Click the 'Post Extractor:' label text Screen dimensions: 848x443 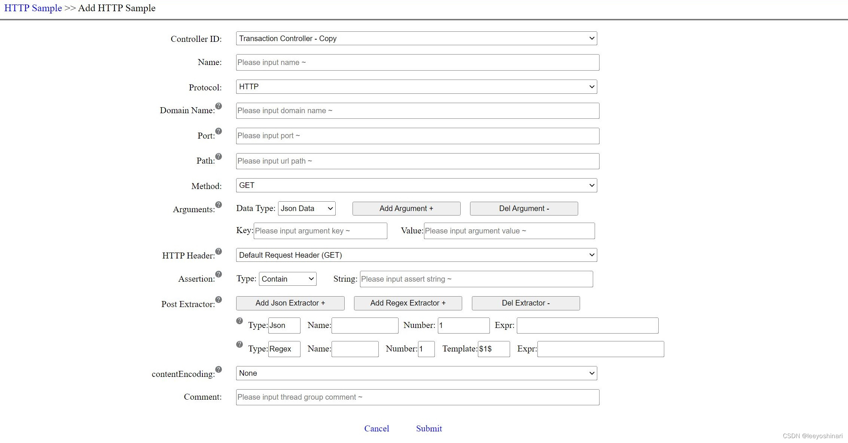pos(188,304)
